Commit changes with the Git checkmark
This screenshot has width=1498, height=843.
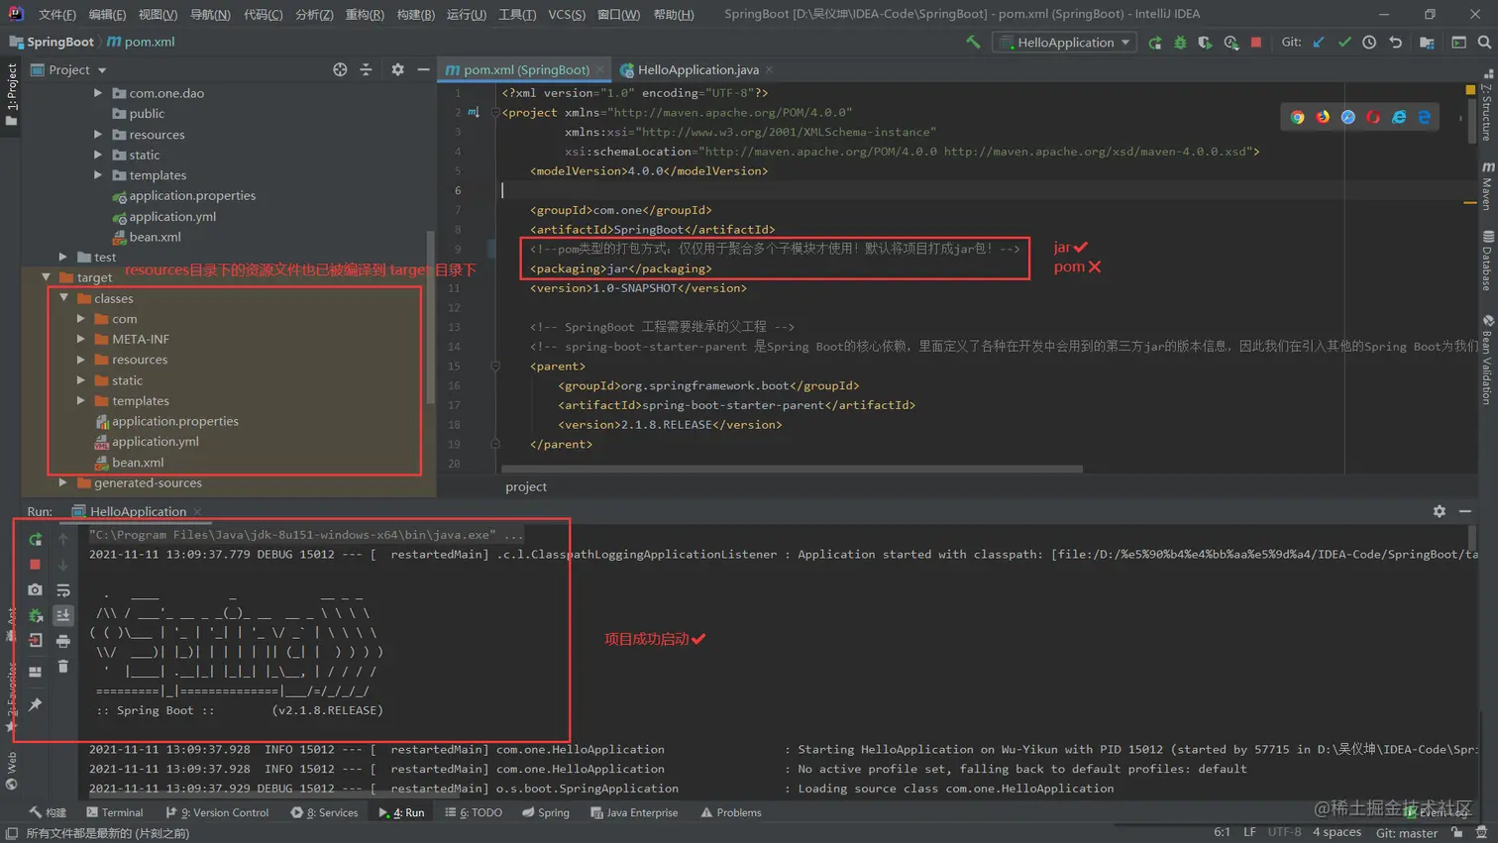pos(1344,43)
